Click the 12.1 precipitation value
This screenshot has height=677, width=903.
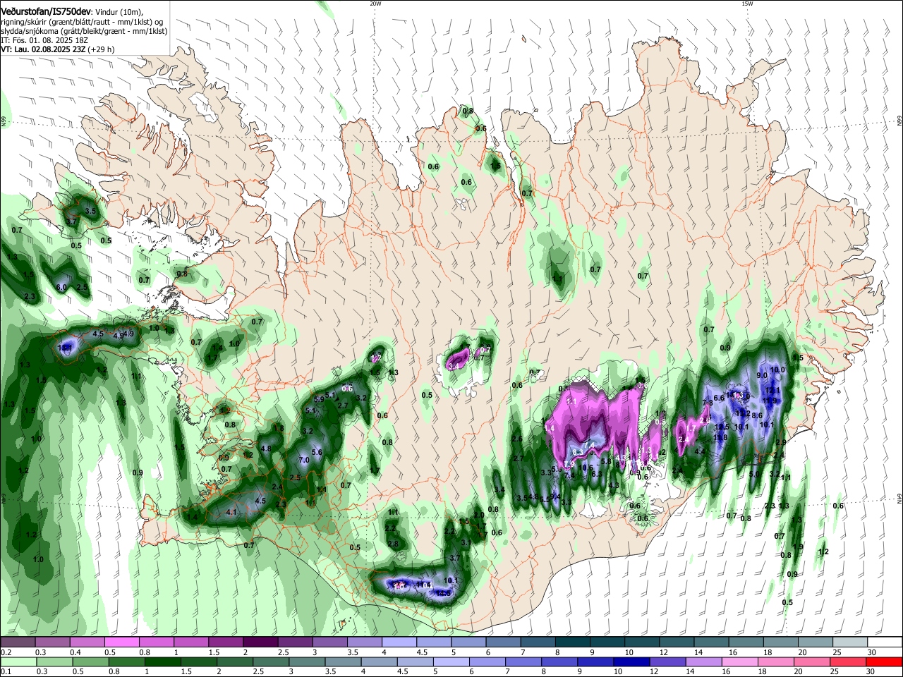click(x=773, y=389)
